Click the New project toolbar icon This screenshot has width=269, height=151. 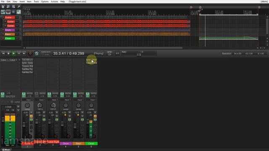click(3, 7)
